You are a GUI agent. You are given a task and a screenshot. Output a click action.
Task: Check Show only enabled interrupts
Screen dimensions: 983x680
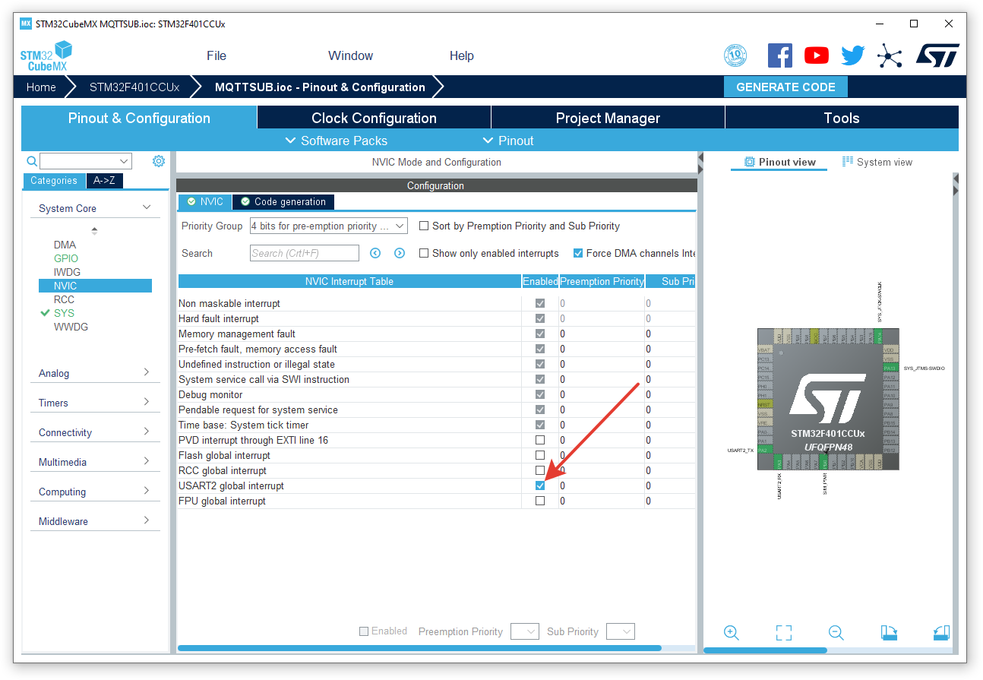pos(424,253)
